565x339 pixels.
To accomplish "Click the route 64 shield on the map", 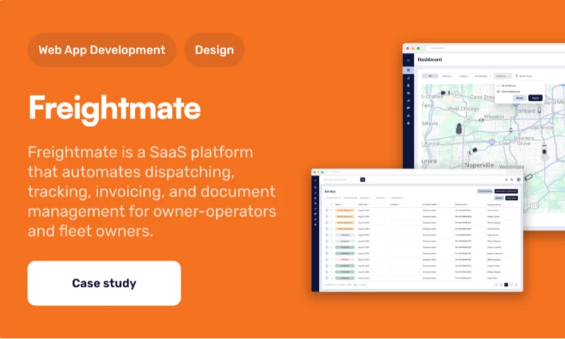I will [x=456, y=95].
